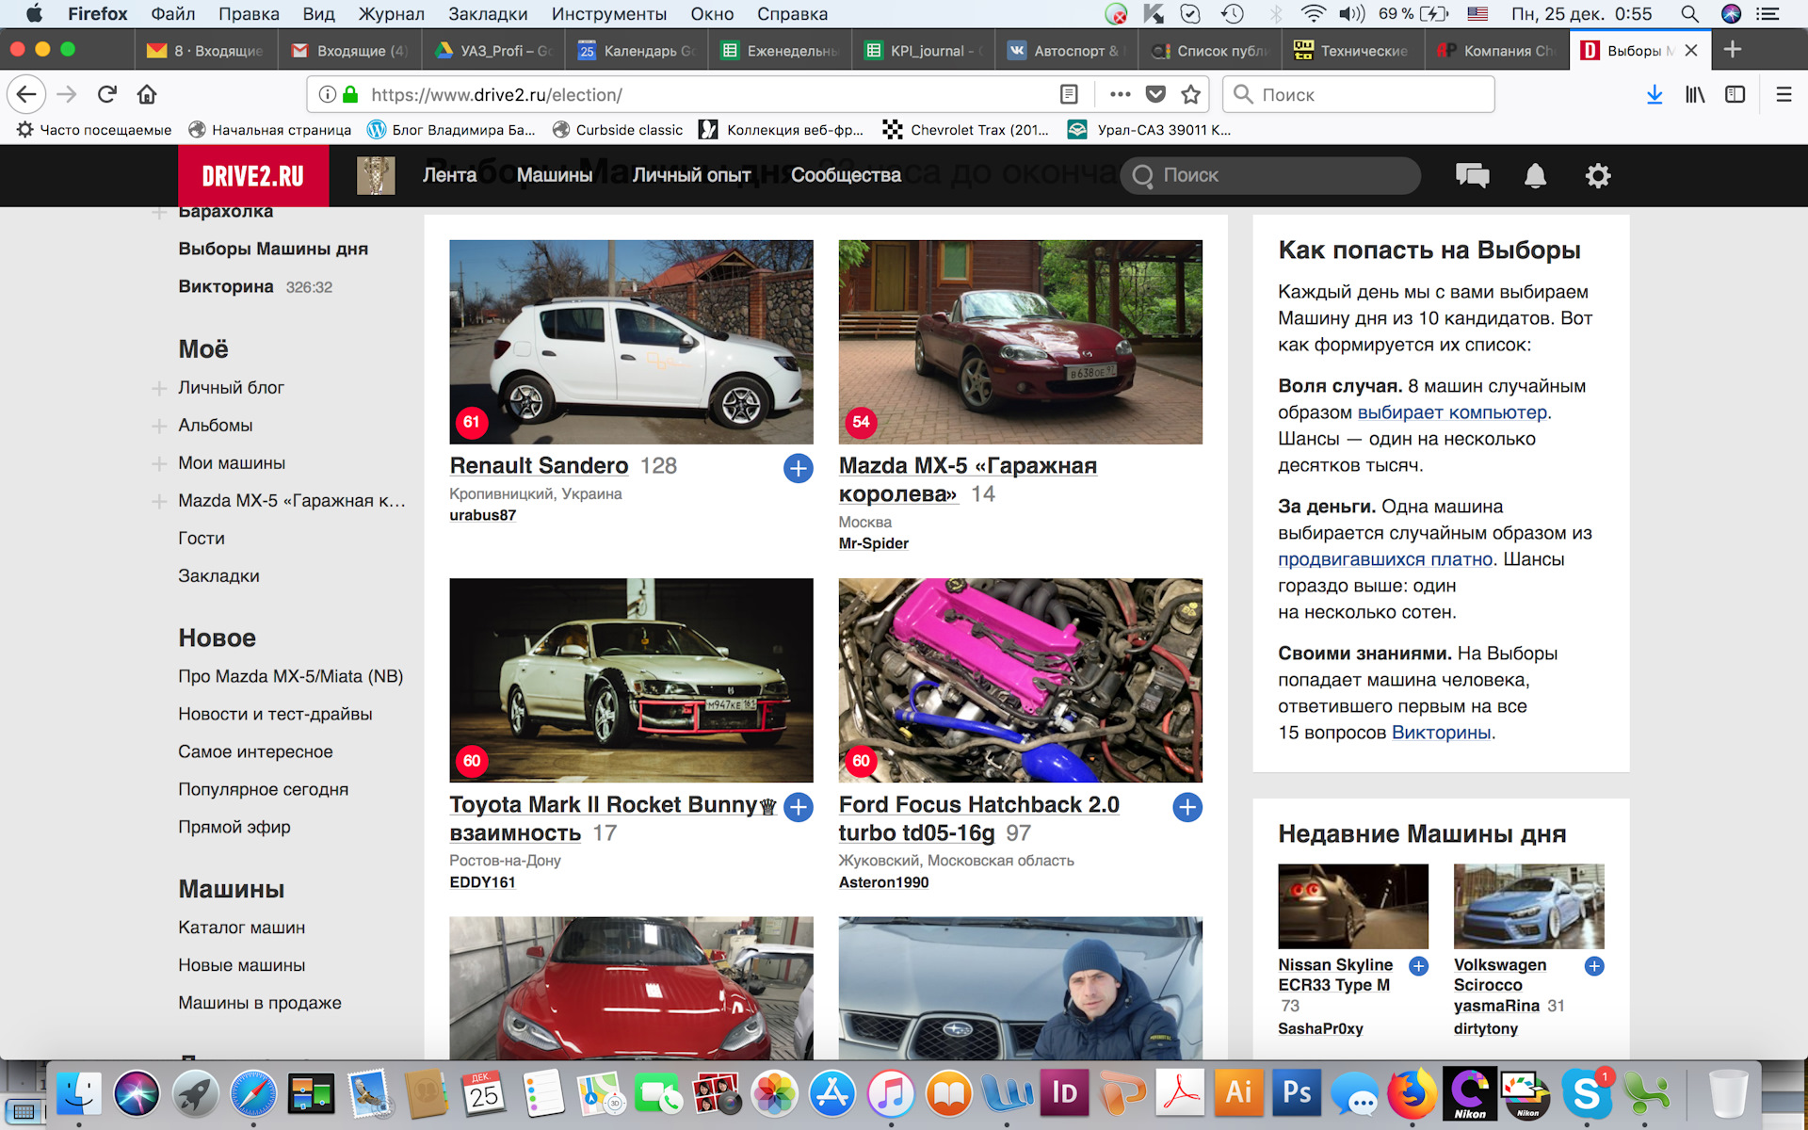Click the notifications bell icon

(x=1535, y=175)
